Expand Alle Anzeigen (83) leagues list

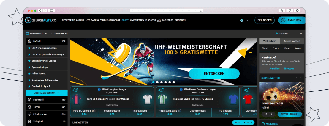[47, 93]
